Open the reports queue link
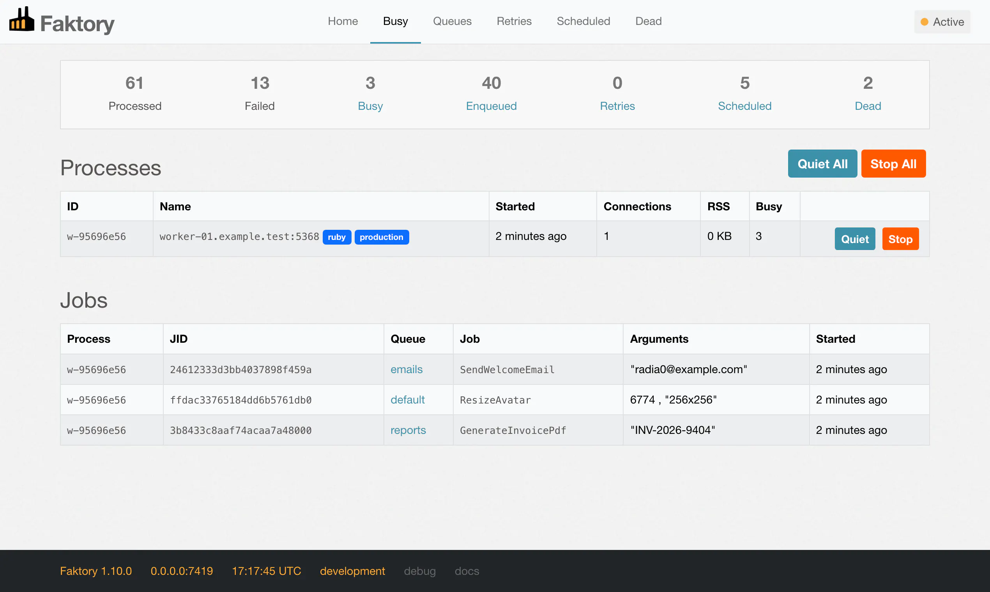This screenshot has width=990, height=592. click(408, 430)
